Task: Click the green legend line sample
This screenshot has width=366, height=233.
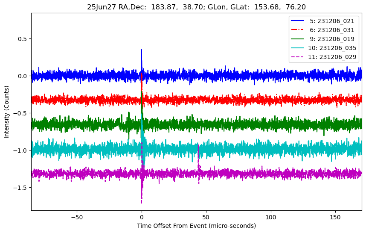Action: pyautogui.click(x=297, y=38)
